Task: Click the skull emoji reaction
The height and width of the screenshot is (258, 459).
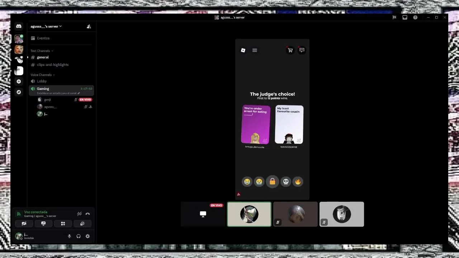Action: [286, 182]
